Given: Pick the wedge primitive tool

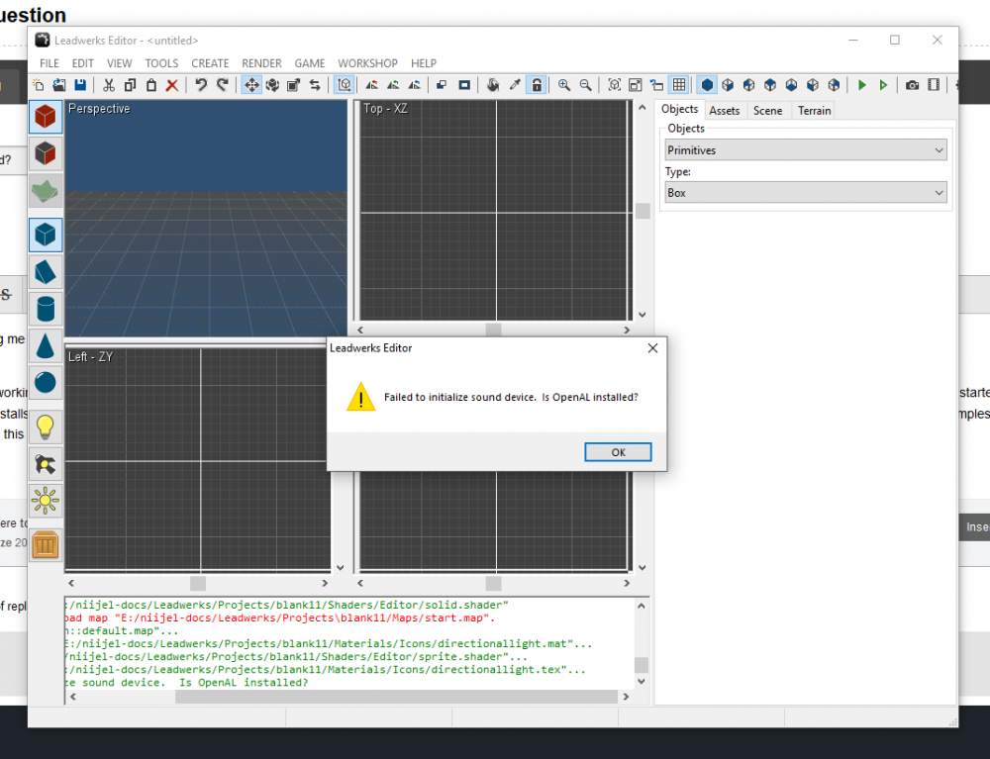Looking at the screenshot, I should pyautogui.click(x=46, y=271).
